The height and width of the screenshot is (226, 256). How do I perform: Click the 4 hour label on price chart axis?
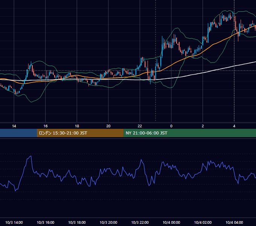(x=234, y=126)
